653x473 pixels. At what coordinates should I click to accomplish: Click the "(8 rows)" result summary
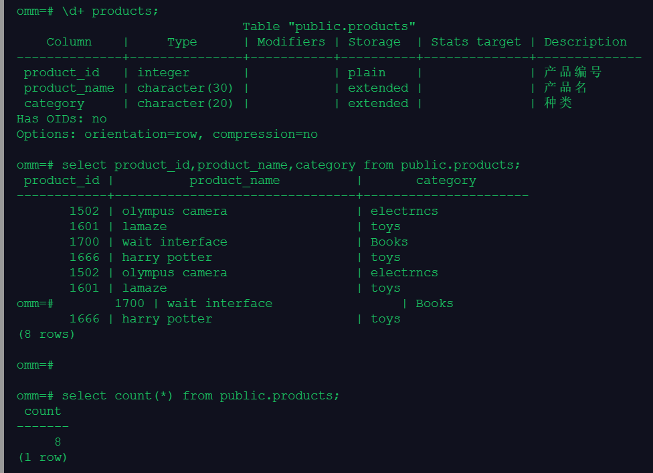pos(46,335)
